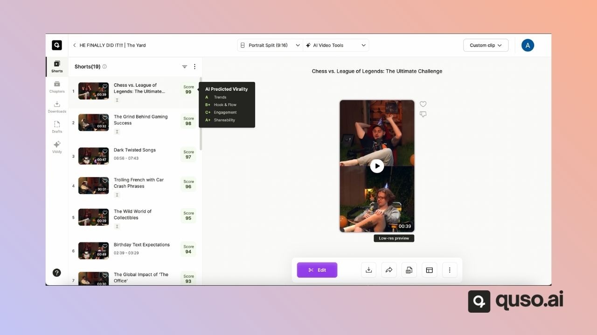Open the filter icon in Shorts header
Image resolution: width=597 pixels, height=335 pixels.
[185, 67]
